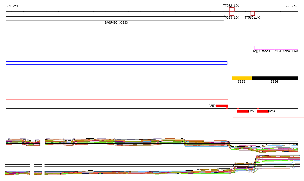The height and width of the screenshot is (181, 304).
Task: Click the D252 label
Action: click(212, 106)
